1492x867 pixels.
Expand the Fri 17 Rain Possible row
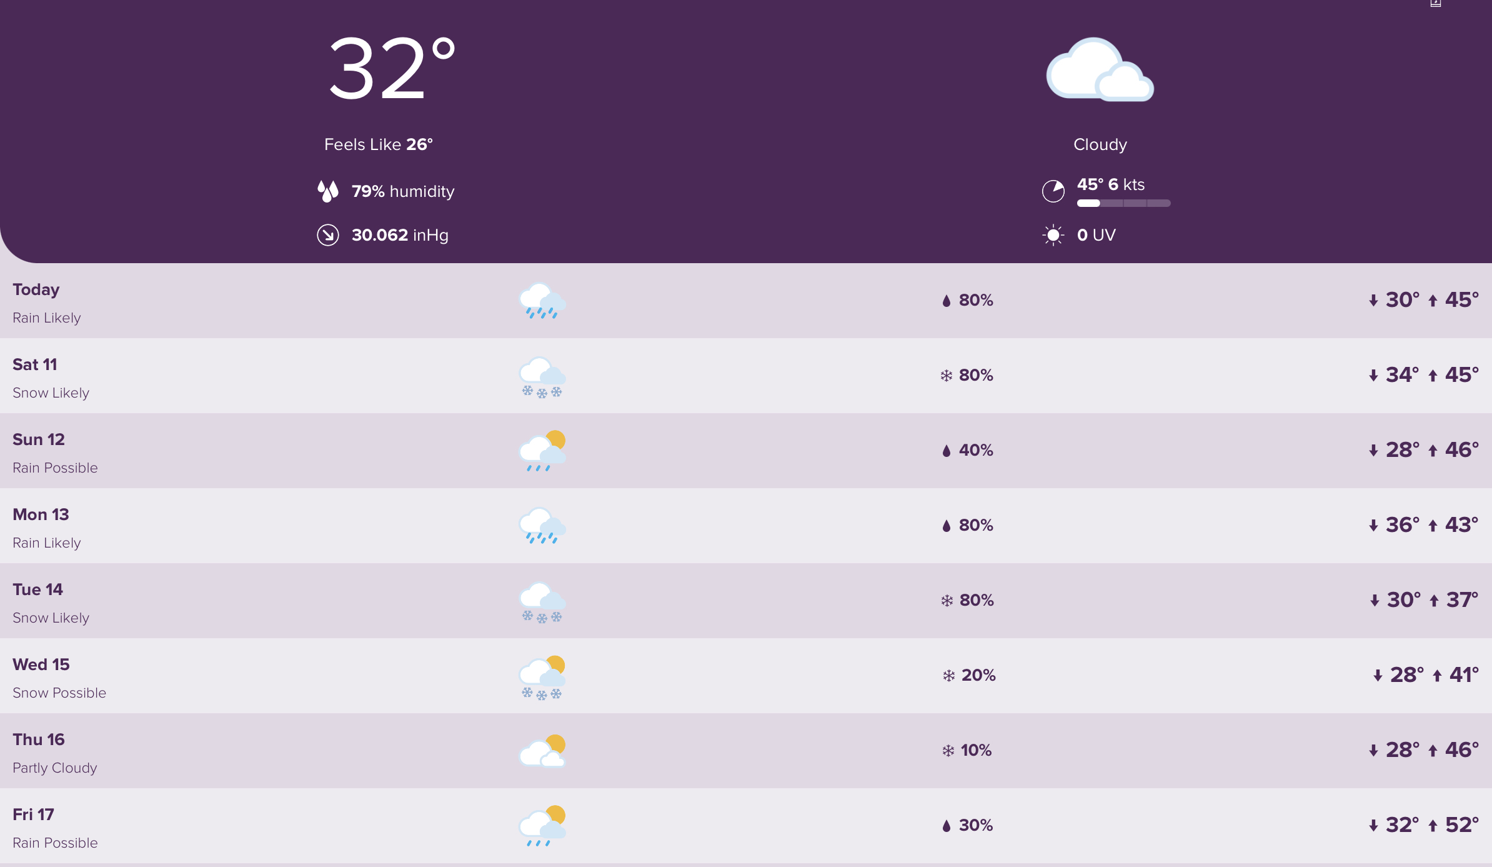tap(746, 826)
